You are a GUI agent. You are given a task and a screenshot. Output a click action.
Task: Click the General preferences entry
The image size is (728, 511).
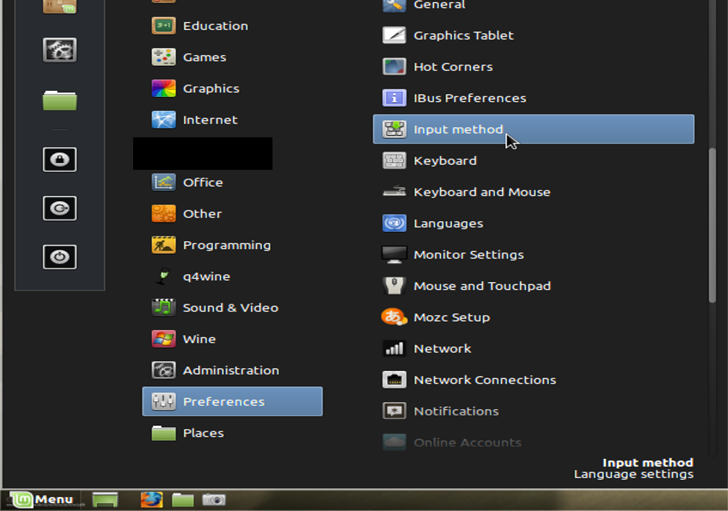point(533,5)
